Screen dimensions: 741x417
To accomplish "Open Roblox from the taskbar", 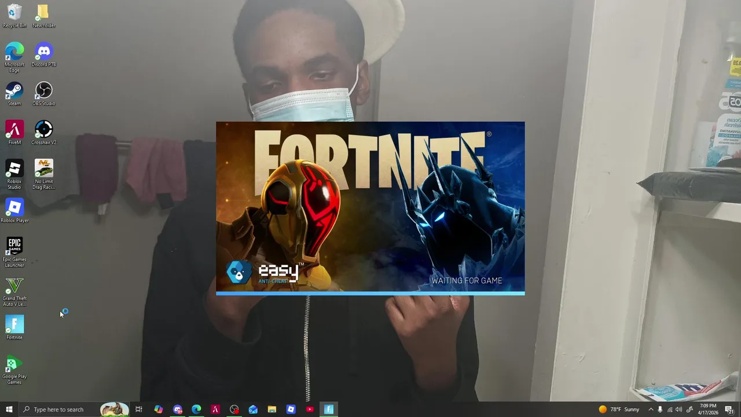I will [x=291, y=409].
